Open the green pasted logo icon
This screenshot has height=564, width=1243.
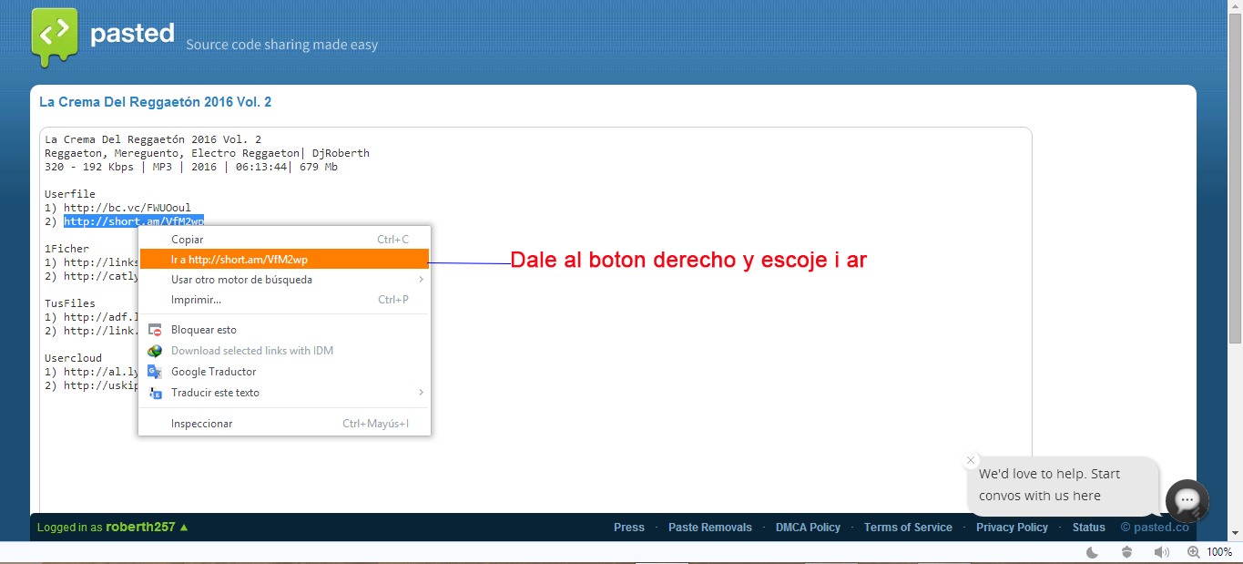pyautogui.click(x=56, y=35)
